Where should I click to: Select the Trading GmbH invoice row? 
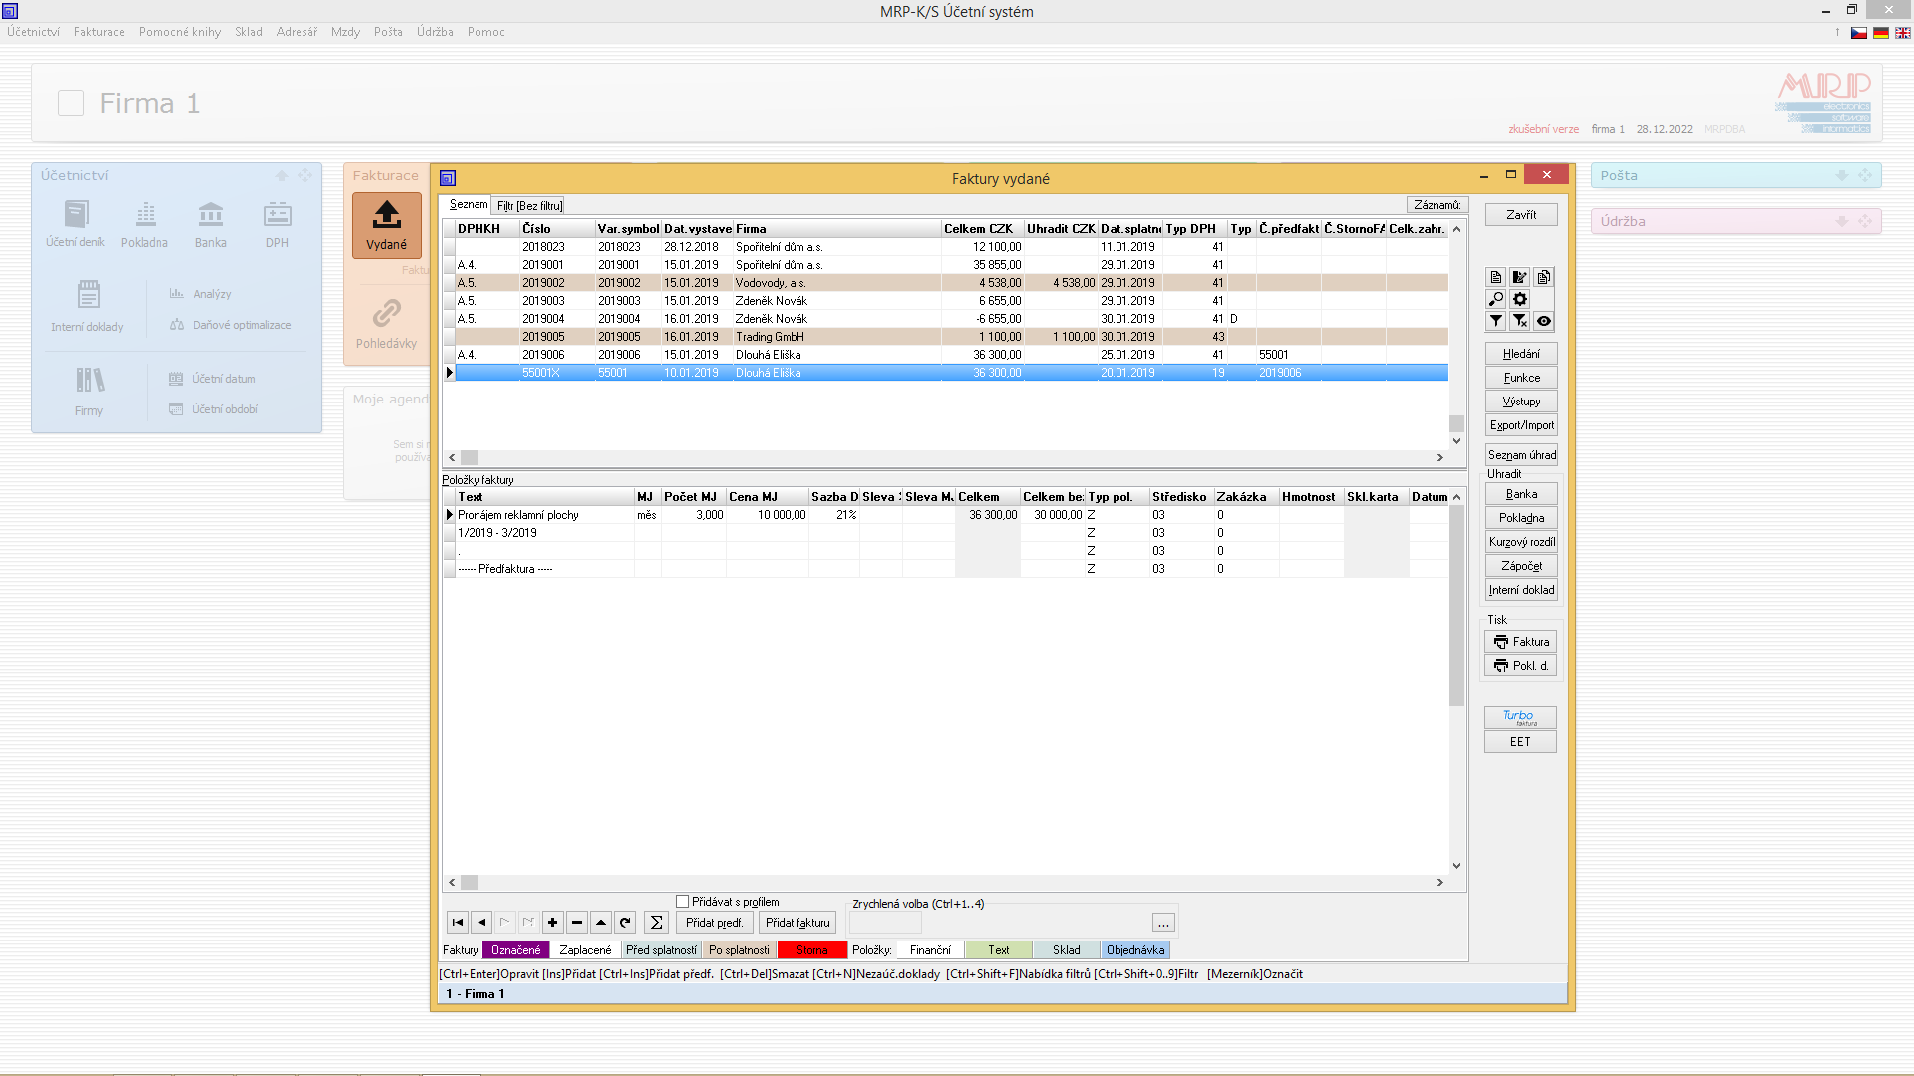point(769,337)
